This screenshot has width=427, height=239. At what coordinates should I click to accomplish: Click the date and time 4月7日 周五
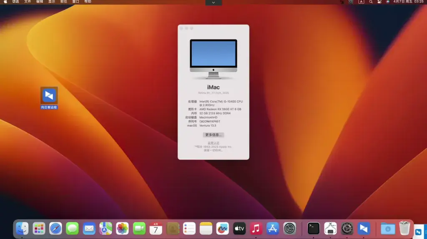(409, 2)
